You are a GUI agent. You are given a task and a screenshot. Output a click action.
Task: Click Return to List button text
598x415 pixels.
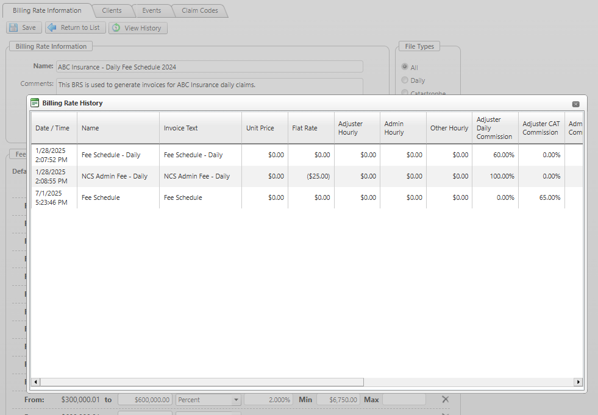point(80,27)
